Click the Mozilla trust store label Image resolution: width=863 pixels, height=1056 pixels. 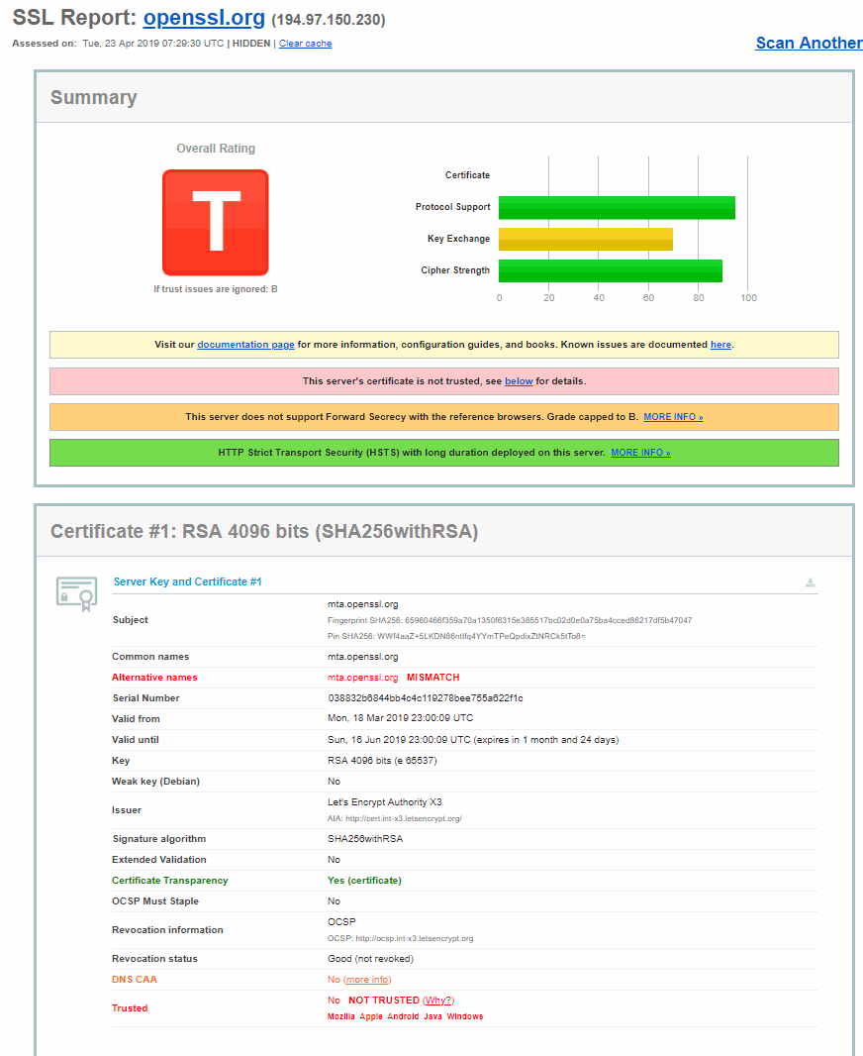[x=341, y=1017]
